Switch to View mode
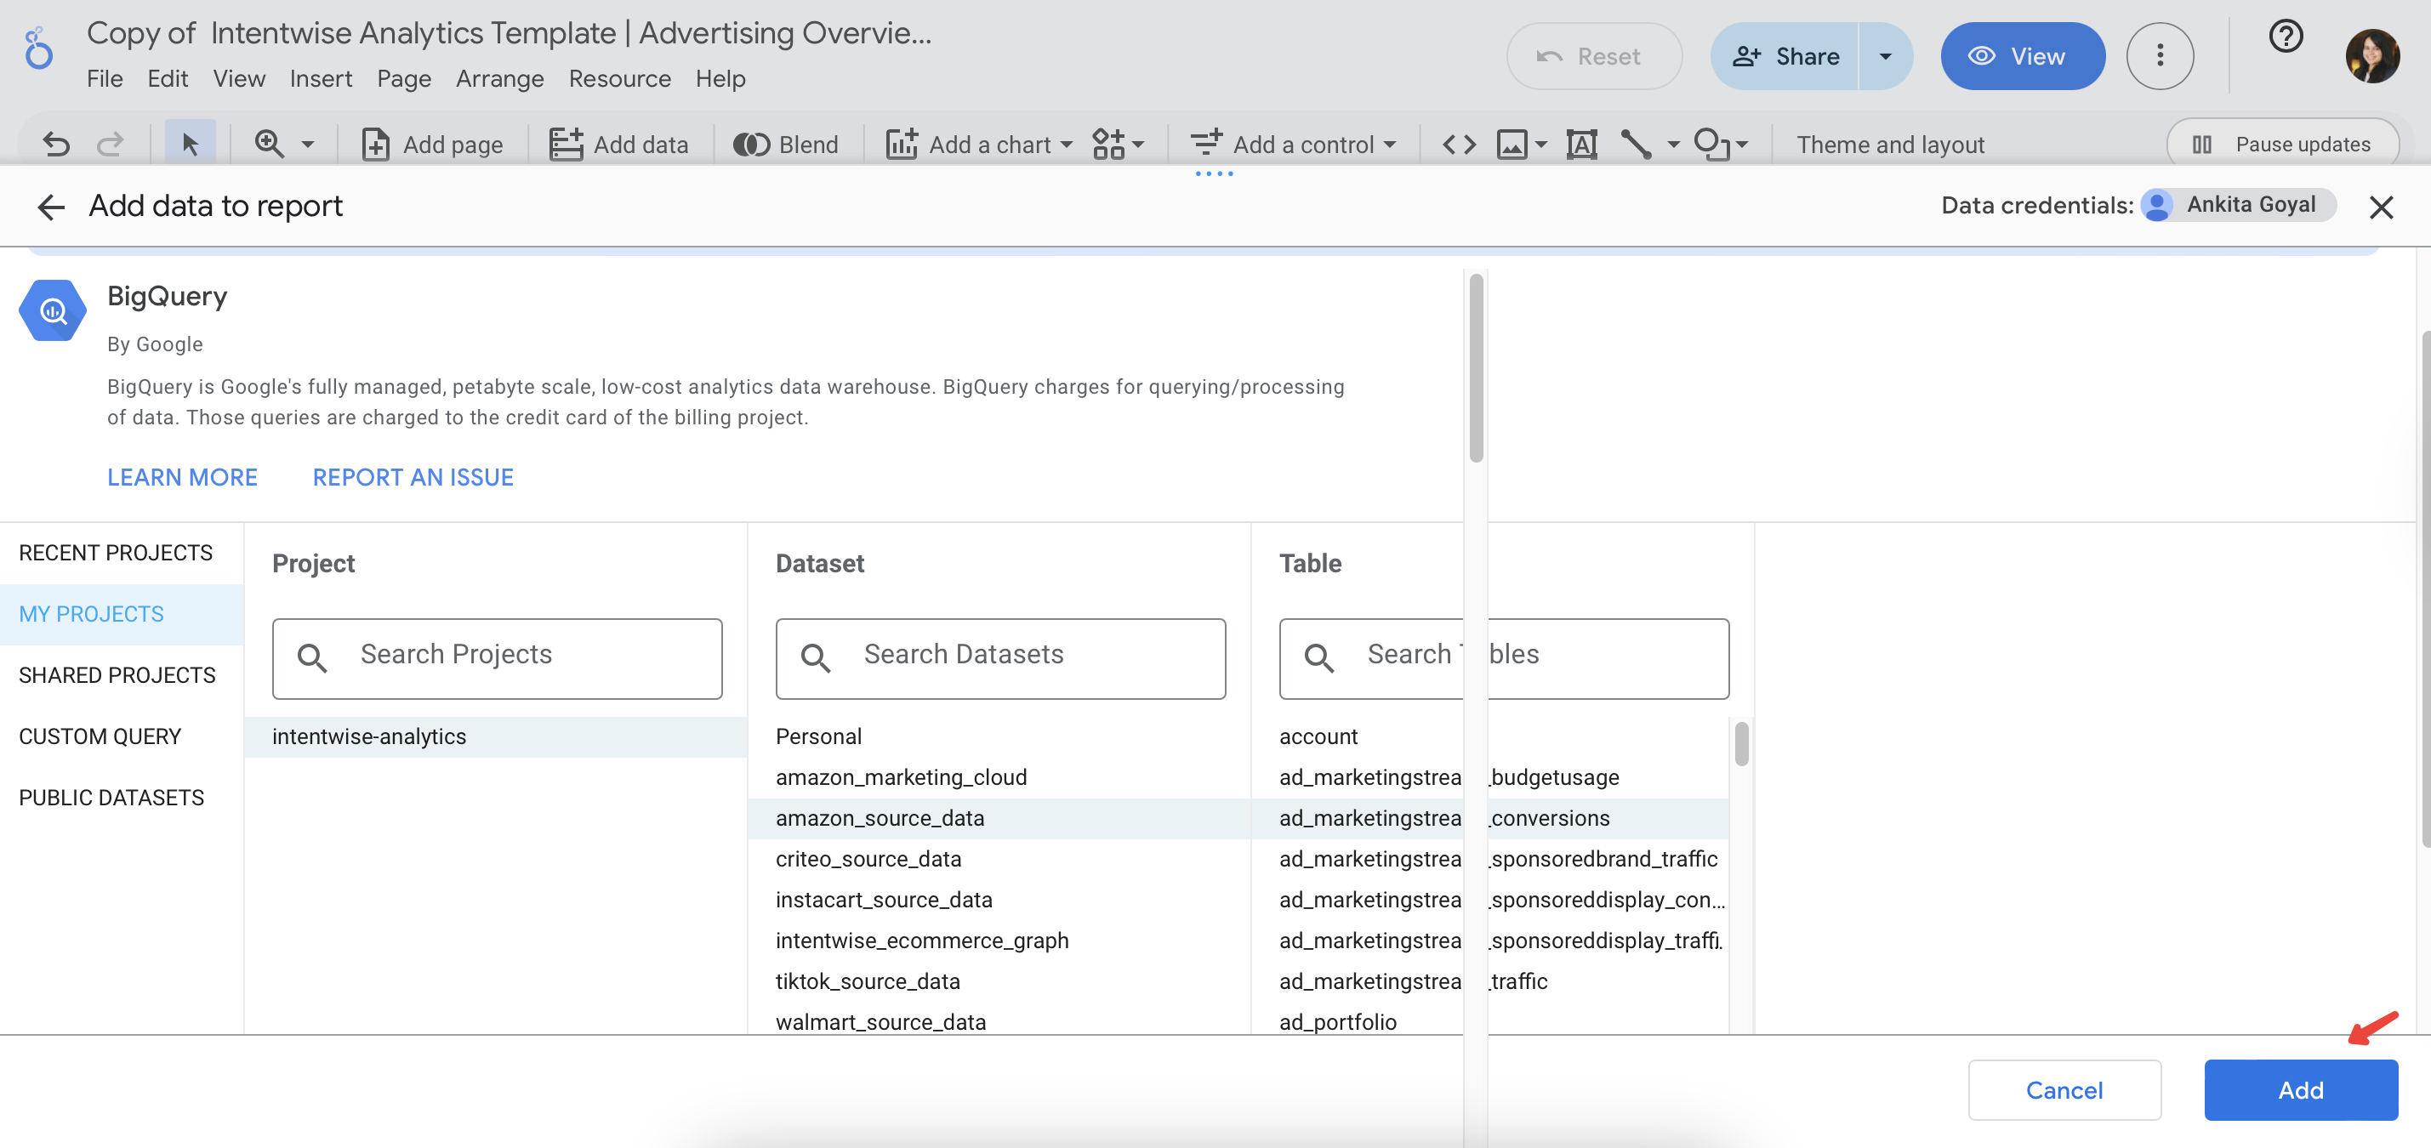 [2021, 57]
